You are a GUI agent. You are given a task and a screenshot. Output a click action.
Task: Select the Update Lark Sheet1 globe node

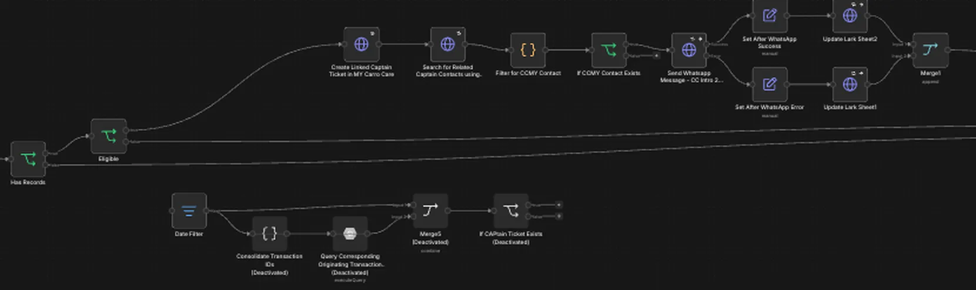tap(850, 85)
